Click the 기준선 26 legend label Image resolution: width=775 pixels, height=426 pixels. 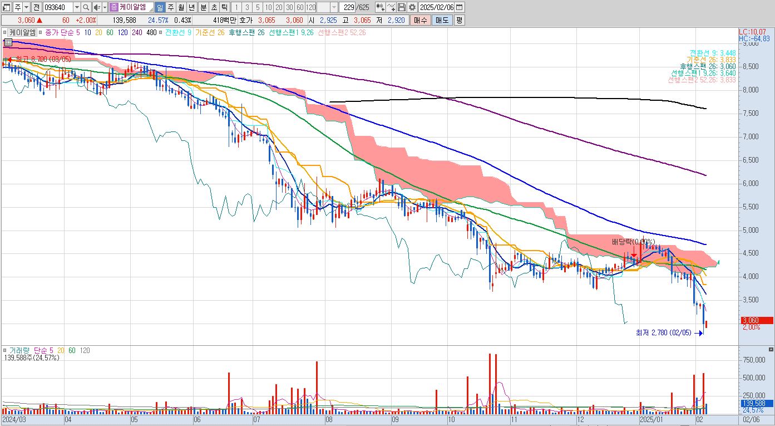click(x=210, y=32)
